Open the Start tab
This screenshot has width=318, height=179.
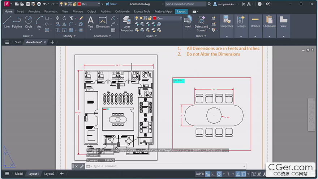point(18,42)
